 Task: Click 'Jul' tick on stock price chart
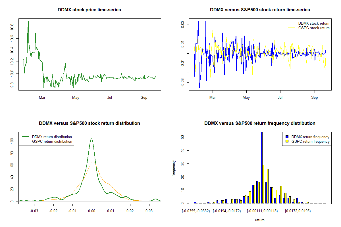click(x=109, y=97)
